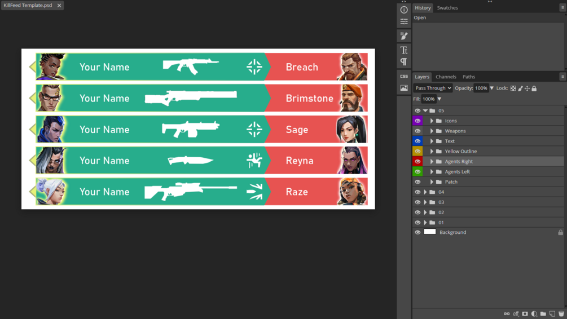The height and width of the screenshot is (319, 567).
Task: Open the Opacity slider dropdown arrow
Action: [492, 88]
